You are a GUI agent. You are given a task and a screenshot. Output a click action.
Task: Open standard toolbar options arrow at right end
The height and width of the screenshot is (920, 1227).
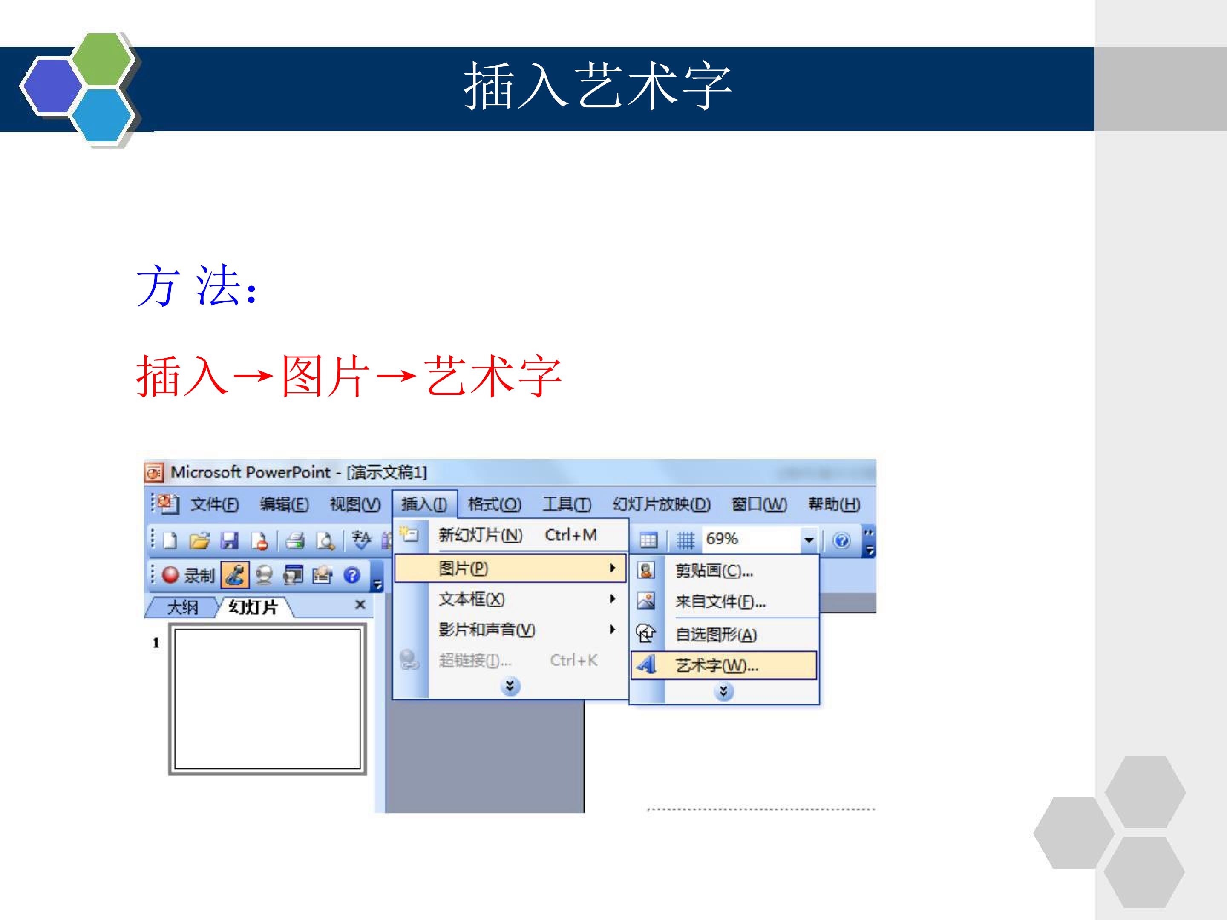tap(869, 542)
